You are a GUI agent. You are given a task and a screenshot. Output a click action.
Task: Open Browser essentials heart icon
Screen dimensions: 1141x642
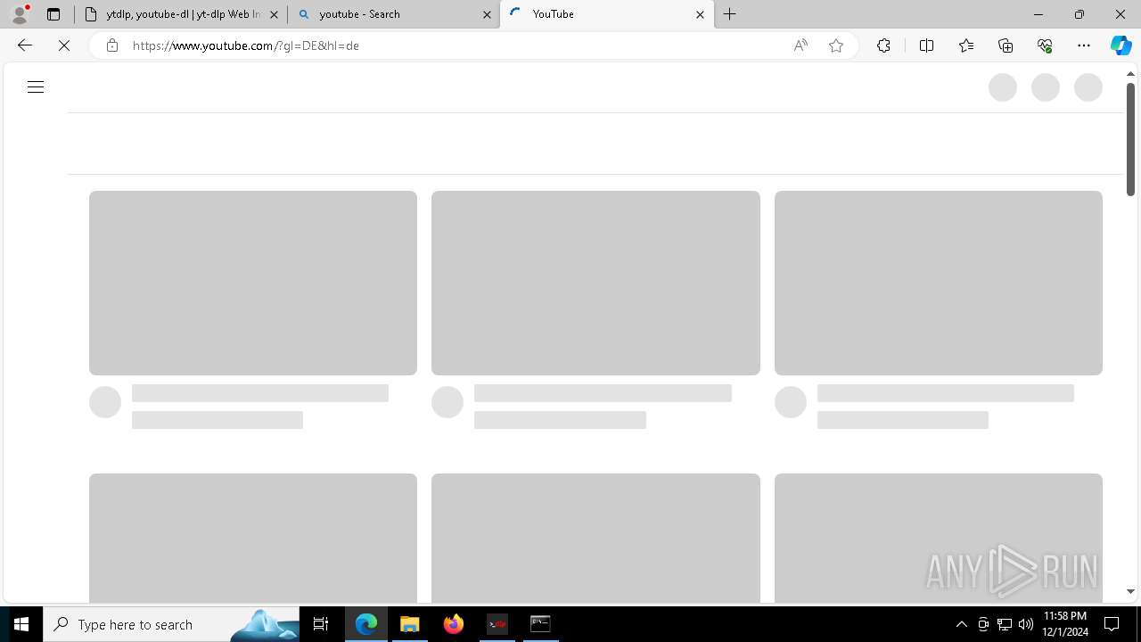(1045, 45)
